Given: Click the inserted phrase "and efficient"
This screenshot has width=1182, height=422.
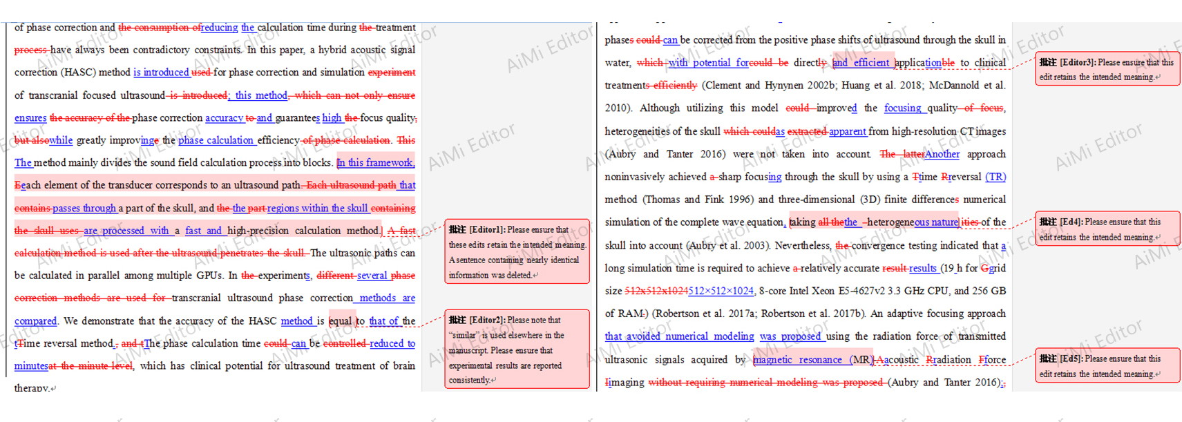Looking at the screenshot, I should (861, 63).
